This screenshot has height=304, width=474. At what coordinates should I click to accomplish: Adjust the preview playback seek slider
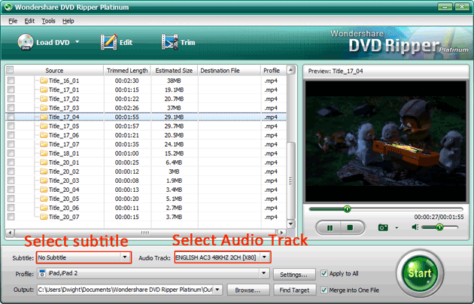click(x=347, y=208)
